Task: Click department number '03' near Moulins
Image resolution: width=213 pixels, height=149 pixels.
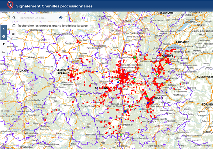Action: (74, 49)
